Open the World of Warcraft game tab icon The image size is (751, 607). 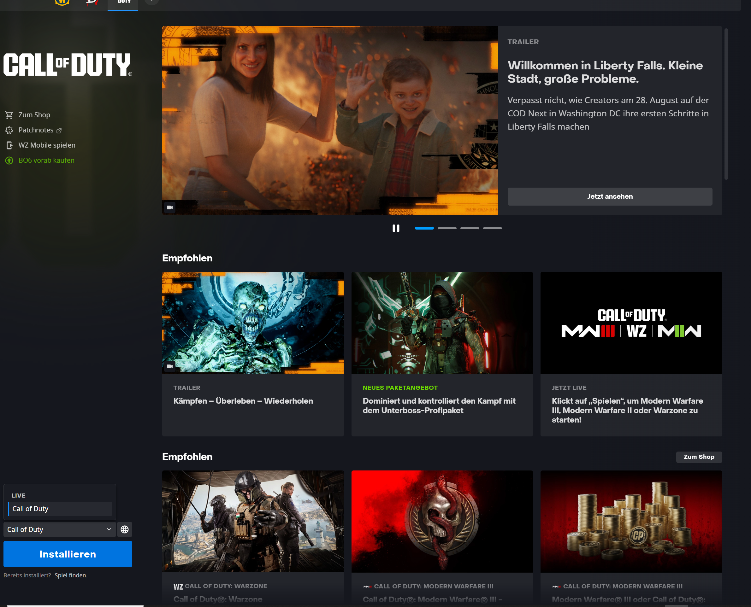pos(62,2)
